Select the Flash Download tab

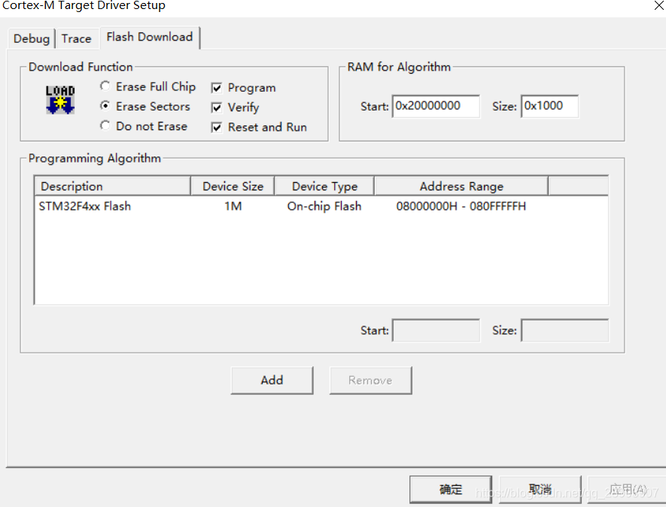[x=150, y=38]
